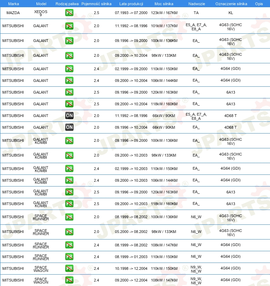The height and width of the screenshot is (286, 270).
Task: Click the 4D68 T engine code for 11.1992 Galant
Action: click(231, 116)
